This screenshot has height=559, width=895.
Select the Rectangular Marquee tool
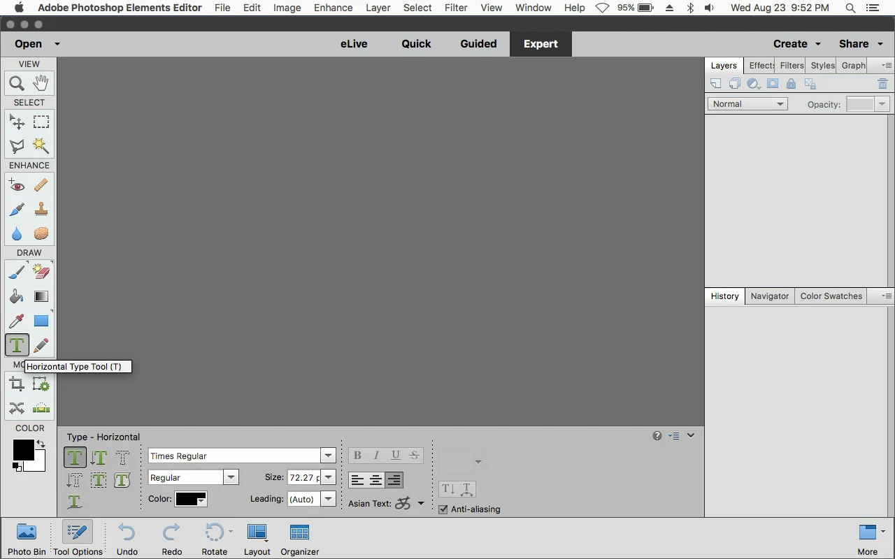[x=41, y=122]
